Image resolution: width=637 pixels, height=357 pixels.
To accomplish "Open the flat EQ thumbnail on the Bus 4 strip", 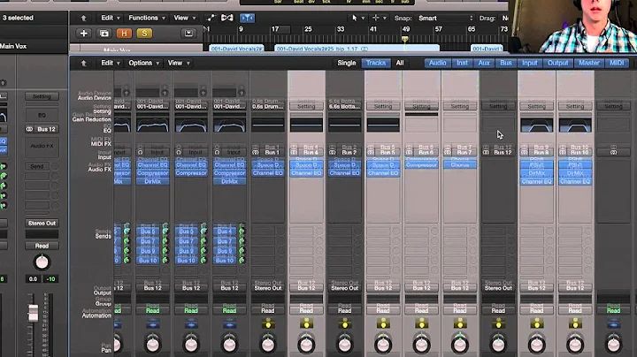I will [306, 125].
